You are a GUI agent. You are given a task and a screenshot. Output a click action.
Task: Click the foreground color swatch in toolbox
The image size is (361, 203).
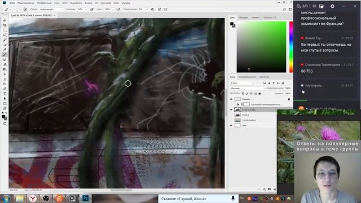click(3, 117)
